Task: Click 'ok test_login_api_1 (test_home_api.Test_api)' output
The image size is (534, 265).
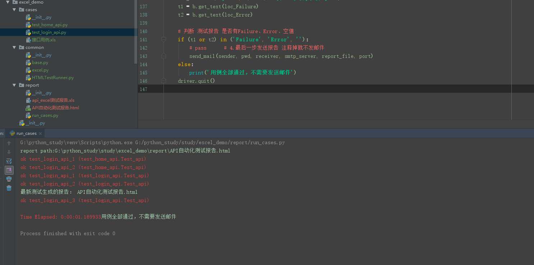Action: coord(83,159)
